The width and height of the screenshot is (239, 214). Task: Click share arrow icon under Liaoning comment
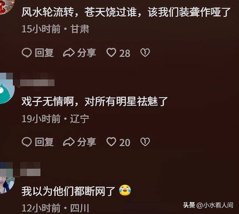[x=69, y=142]
